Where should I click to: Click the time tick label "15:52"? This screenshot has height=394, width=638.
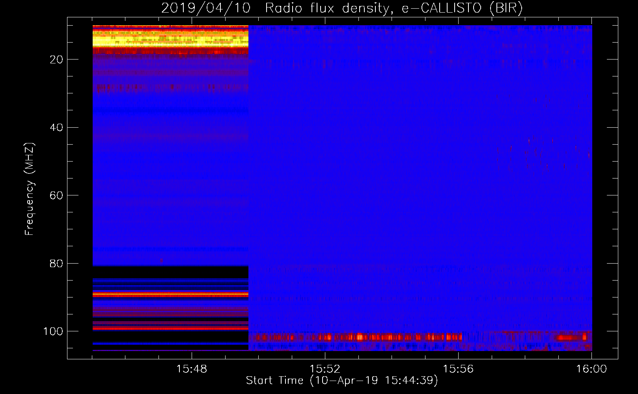click(325, 369)
